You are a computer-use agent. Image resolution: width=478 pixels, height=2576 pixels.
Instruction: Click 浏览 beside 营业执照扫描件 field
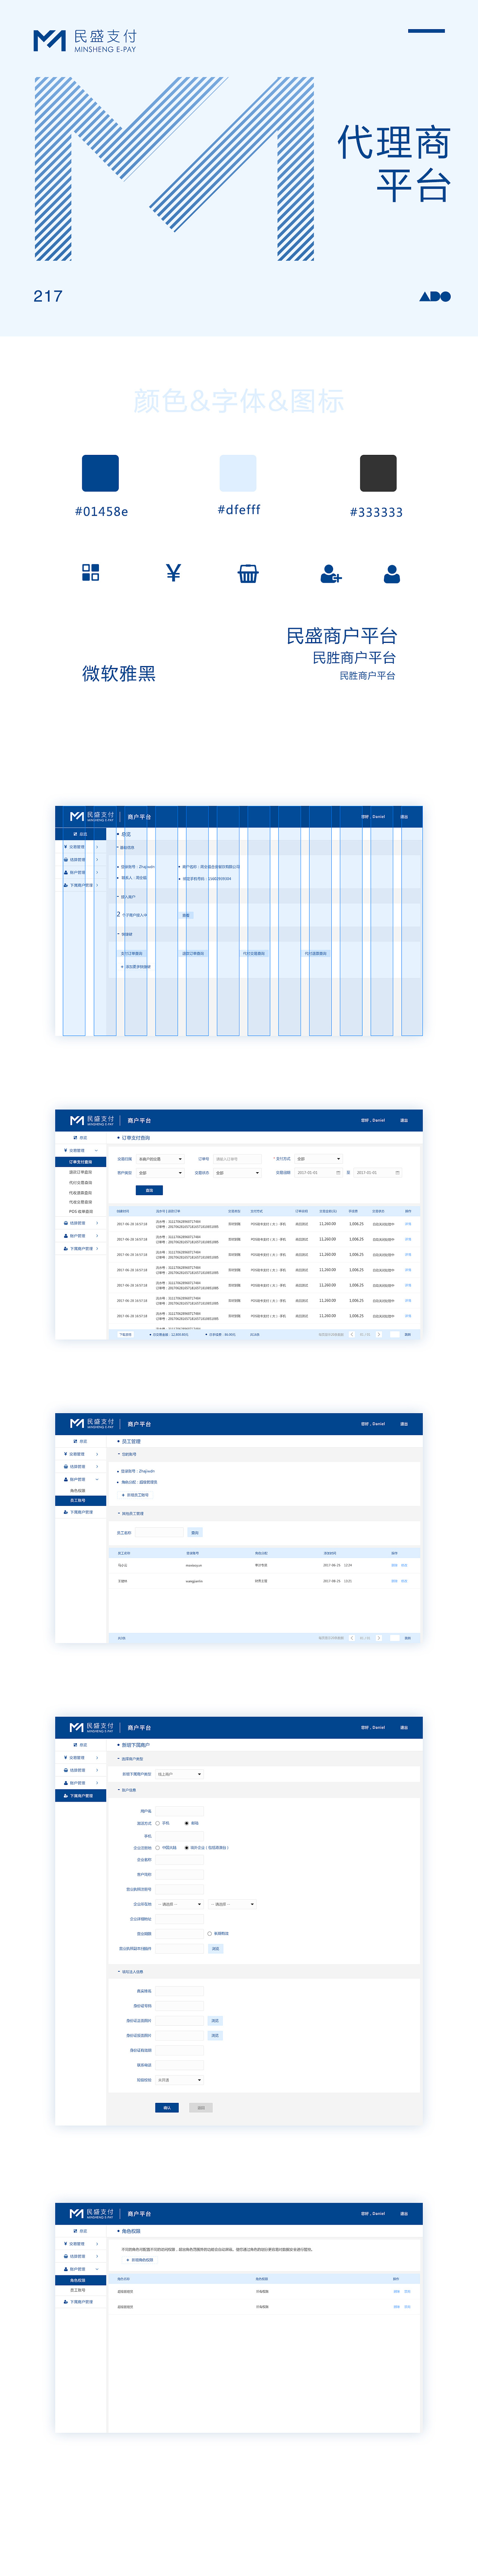(215, 1948)
